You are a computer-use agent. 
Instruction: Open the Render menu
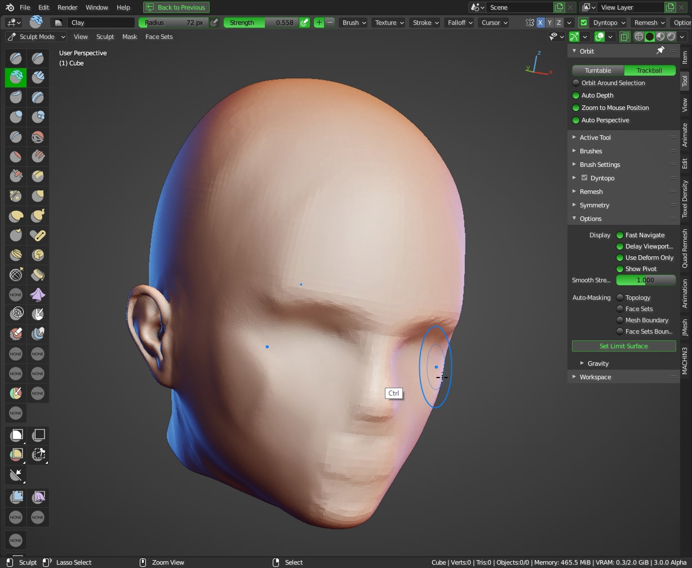[67, 7]
